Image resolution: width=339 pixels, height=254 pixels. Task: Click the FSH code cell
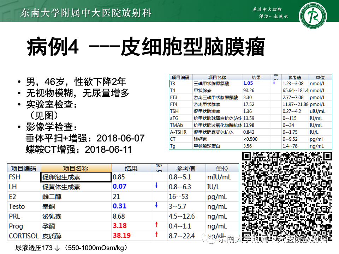pos(24,177)
